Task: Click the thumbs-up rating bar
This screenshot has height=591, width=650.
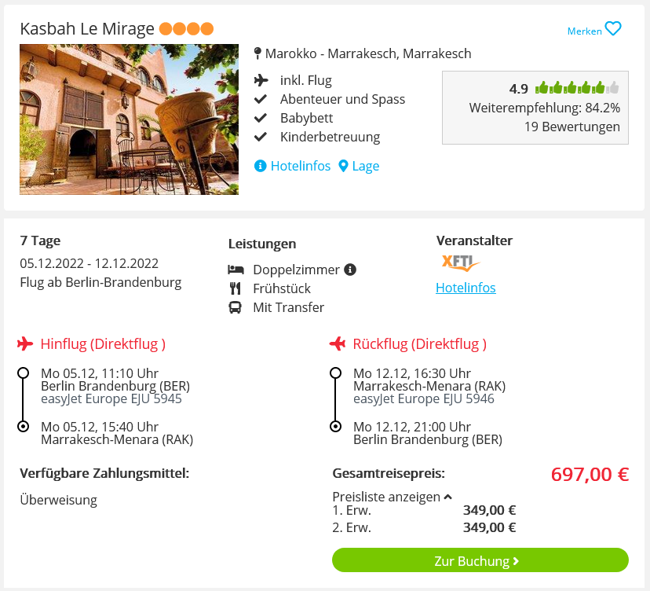Action: click(x=577, y=88)
